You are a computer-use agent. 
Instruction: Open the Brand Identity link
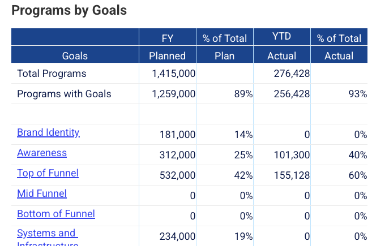(48, 133)
